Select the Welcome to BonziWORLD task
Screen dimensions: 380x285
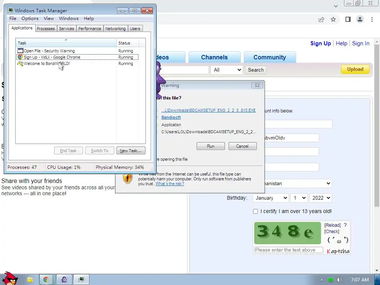point(77,63)
